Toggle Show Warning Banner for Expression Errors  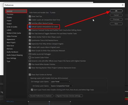[30, 68]
